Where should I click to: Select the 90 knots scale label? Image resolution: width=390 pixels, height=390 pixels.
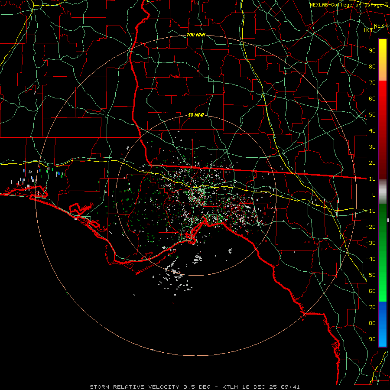point(372,51)
